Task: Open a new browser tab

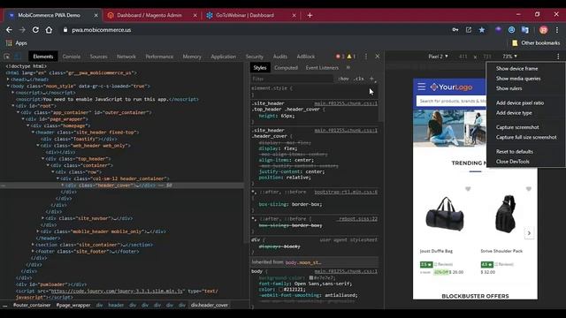Action: tap(310, 15)
